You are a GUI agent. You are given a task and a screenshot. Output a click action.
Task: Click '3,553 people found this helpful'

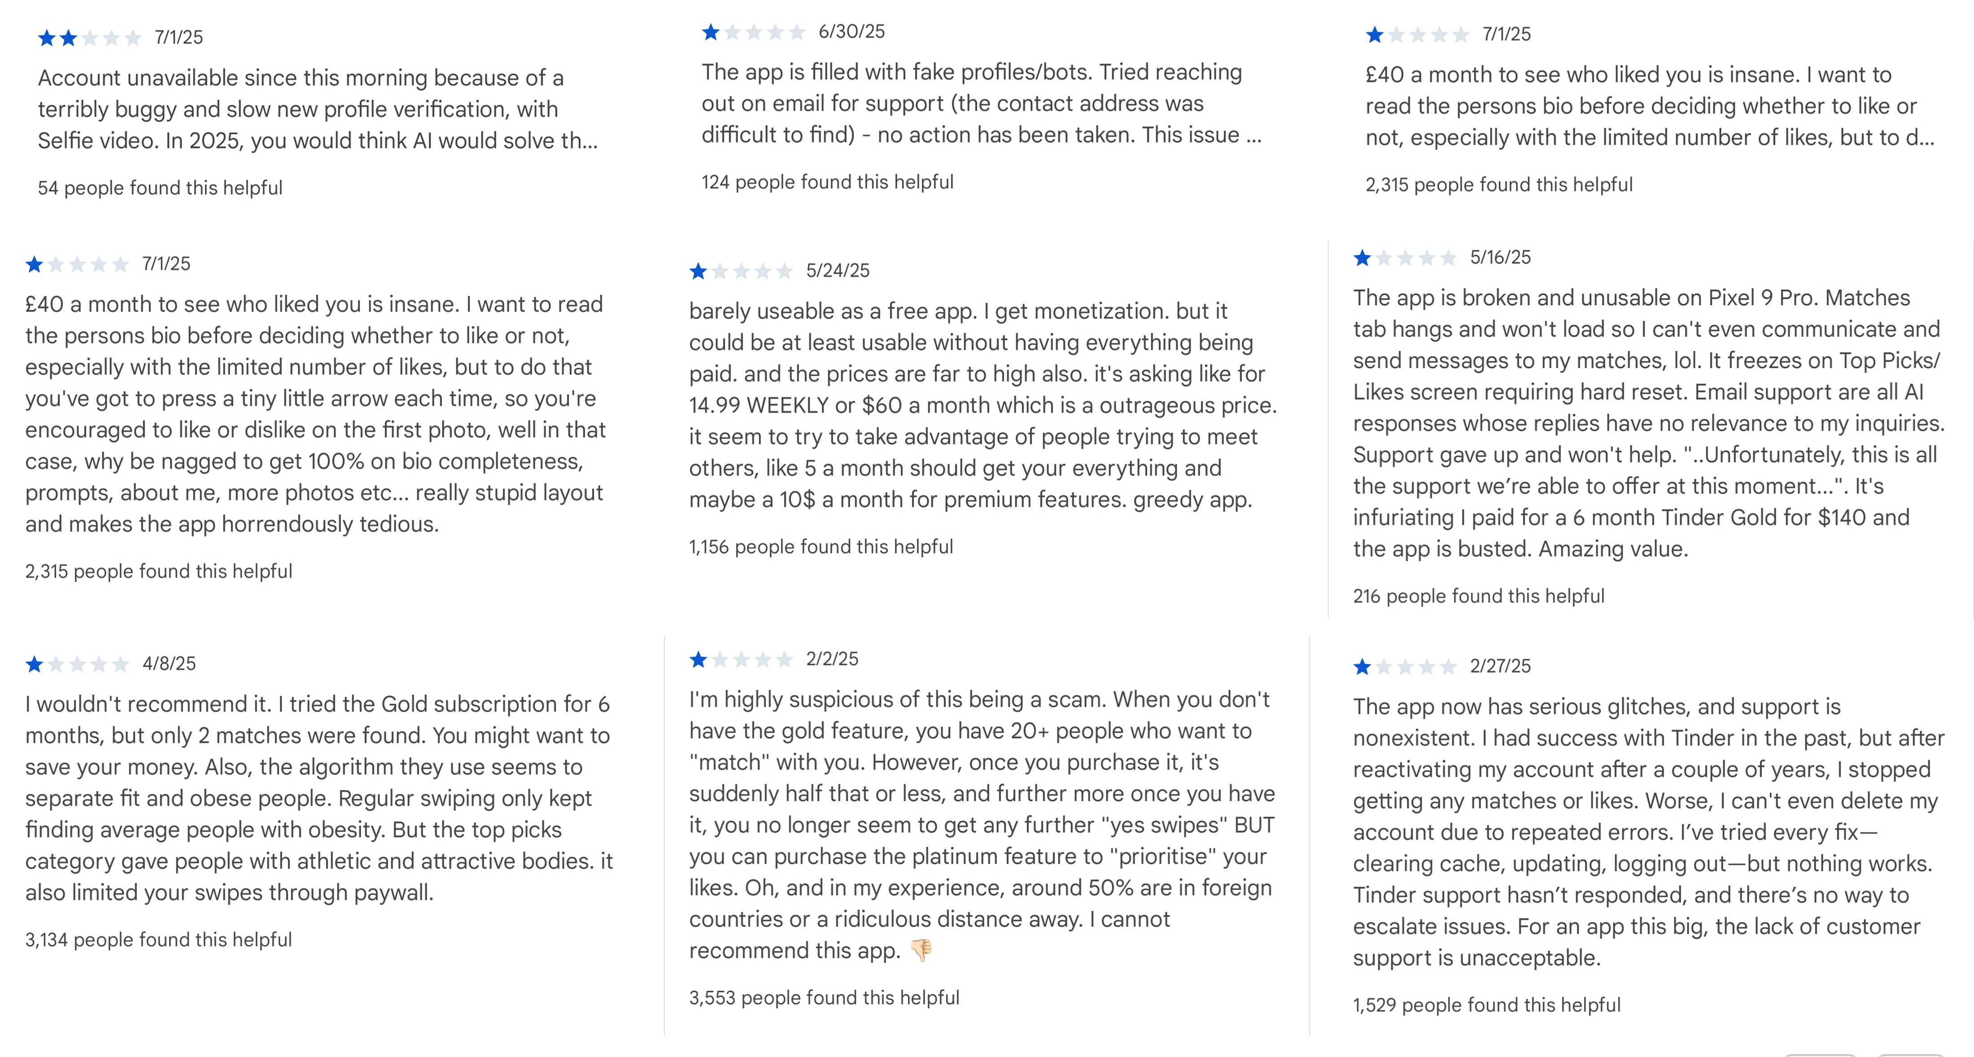point(824,997)
